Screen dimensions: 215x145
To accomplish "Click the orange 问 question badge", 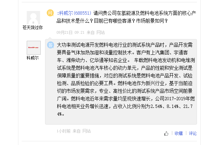I will pos(50,13).
